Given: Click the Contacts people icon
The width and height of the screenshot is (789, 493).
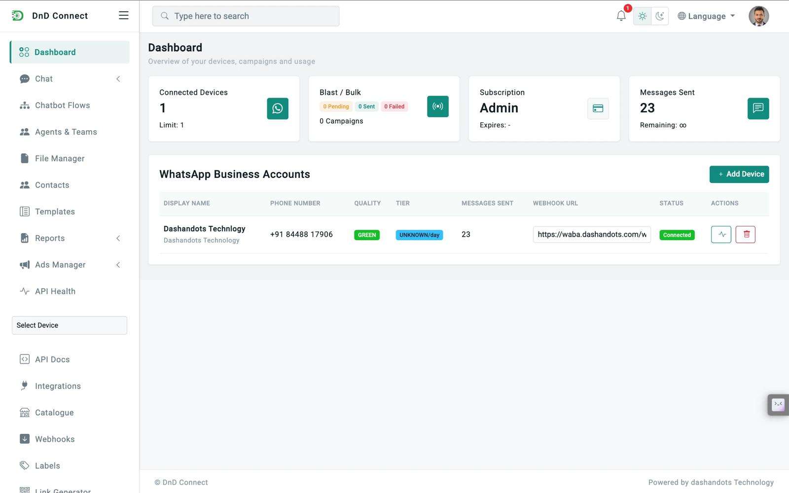Looking at the screenshot, I should (25, 185).
